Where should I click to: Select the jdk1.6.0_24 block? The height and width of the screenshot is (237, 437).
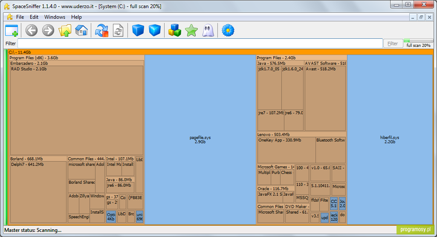292,88
